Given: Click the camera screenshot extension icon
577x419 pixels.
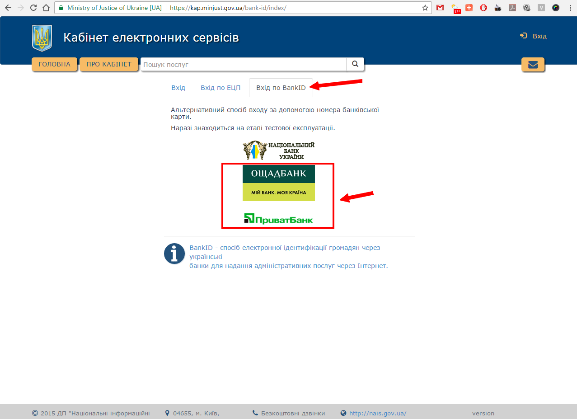Looking at the screenshot, I should click(x=498, y=8).
